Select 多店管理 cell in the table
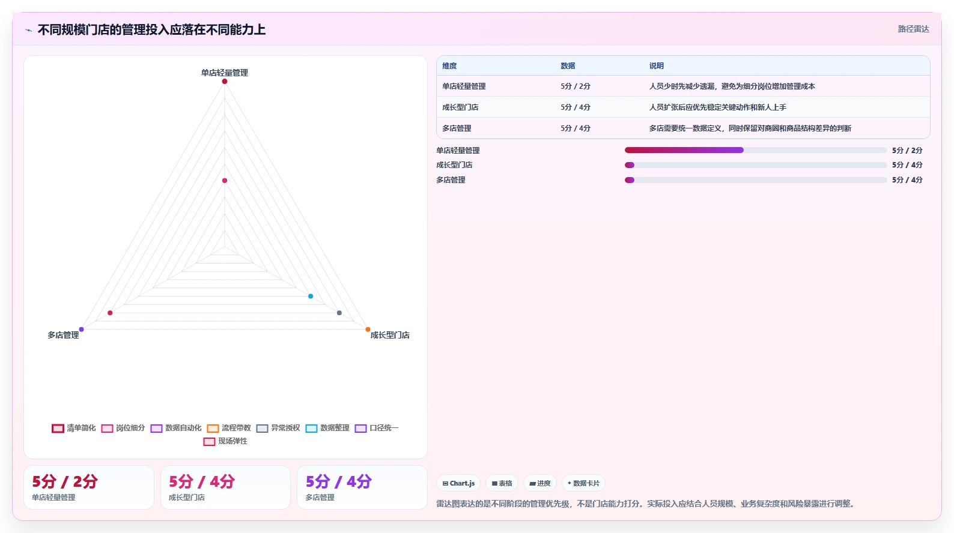This screenshot has height=533, width=954. point(457,128)
